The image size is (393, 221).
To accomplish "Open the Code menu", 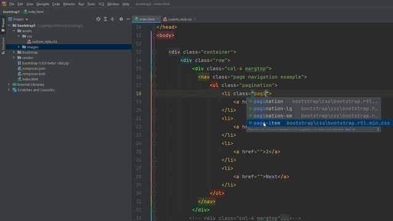I will click(56, 4).
